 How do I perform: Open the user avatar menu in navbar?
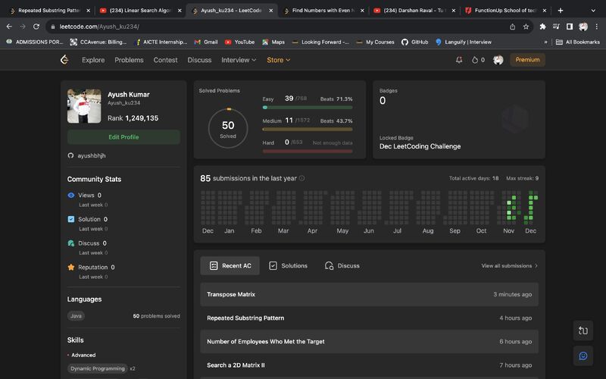point(498,60)
